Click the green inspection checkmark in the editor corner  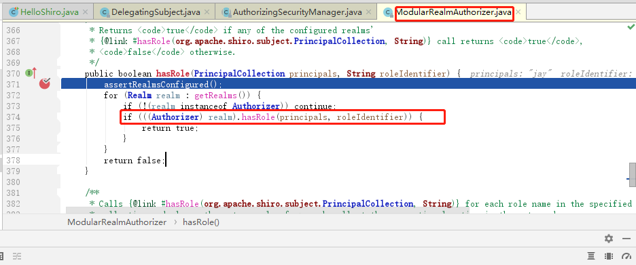pos(631,27)
